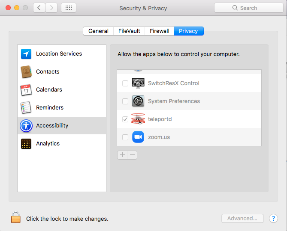Switch to the General tab
This screenshot has width=287, height=231.
98,31
